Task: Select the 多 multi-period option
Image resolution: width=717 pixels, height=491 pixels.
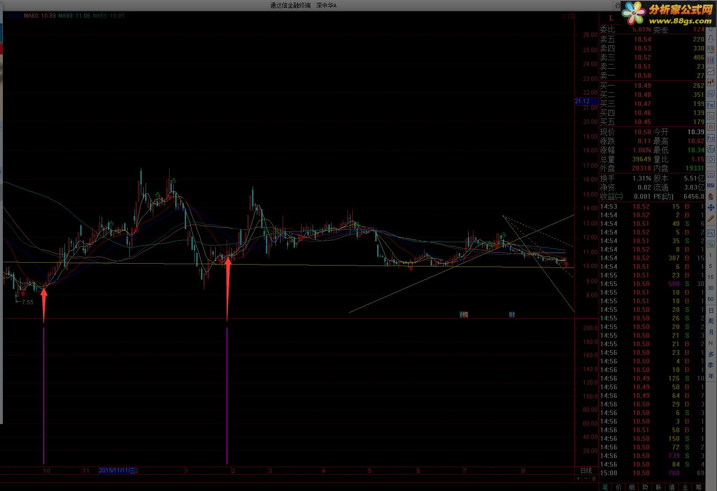Action: click(711, 354)
